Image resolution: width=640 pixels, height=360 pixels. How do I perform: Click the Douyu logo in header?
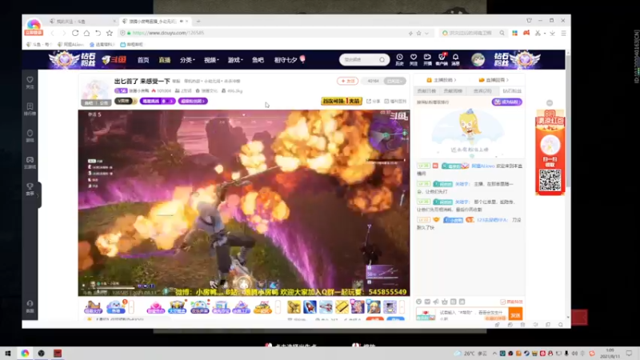(114, 59)
